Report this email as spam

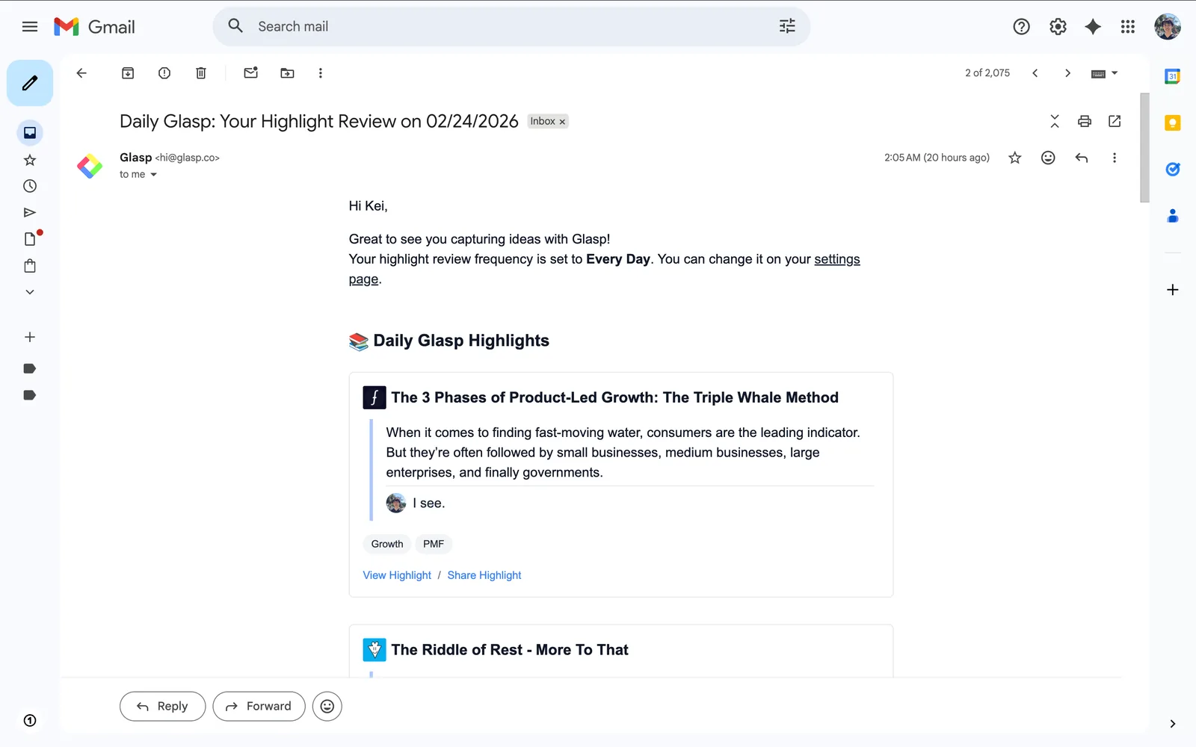164,73
